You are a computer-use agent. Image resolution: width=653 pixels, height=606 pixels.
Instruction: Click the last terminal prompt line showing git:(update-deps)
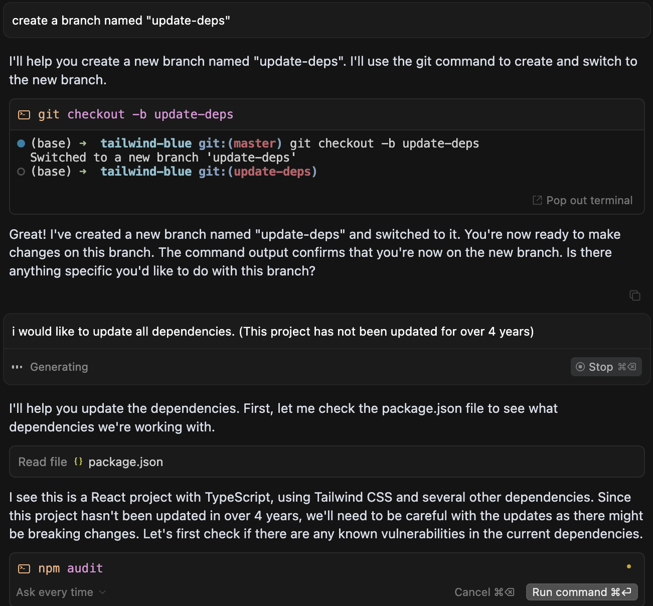(x=174, y=172)
